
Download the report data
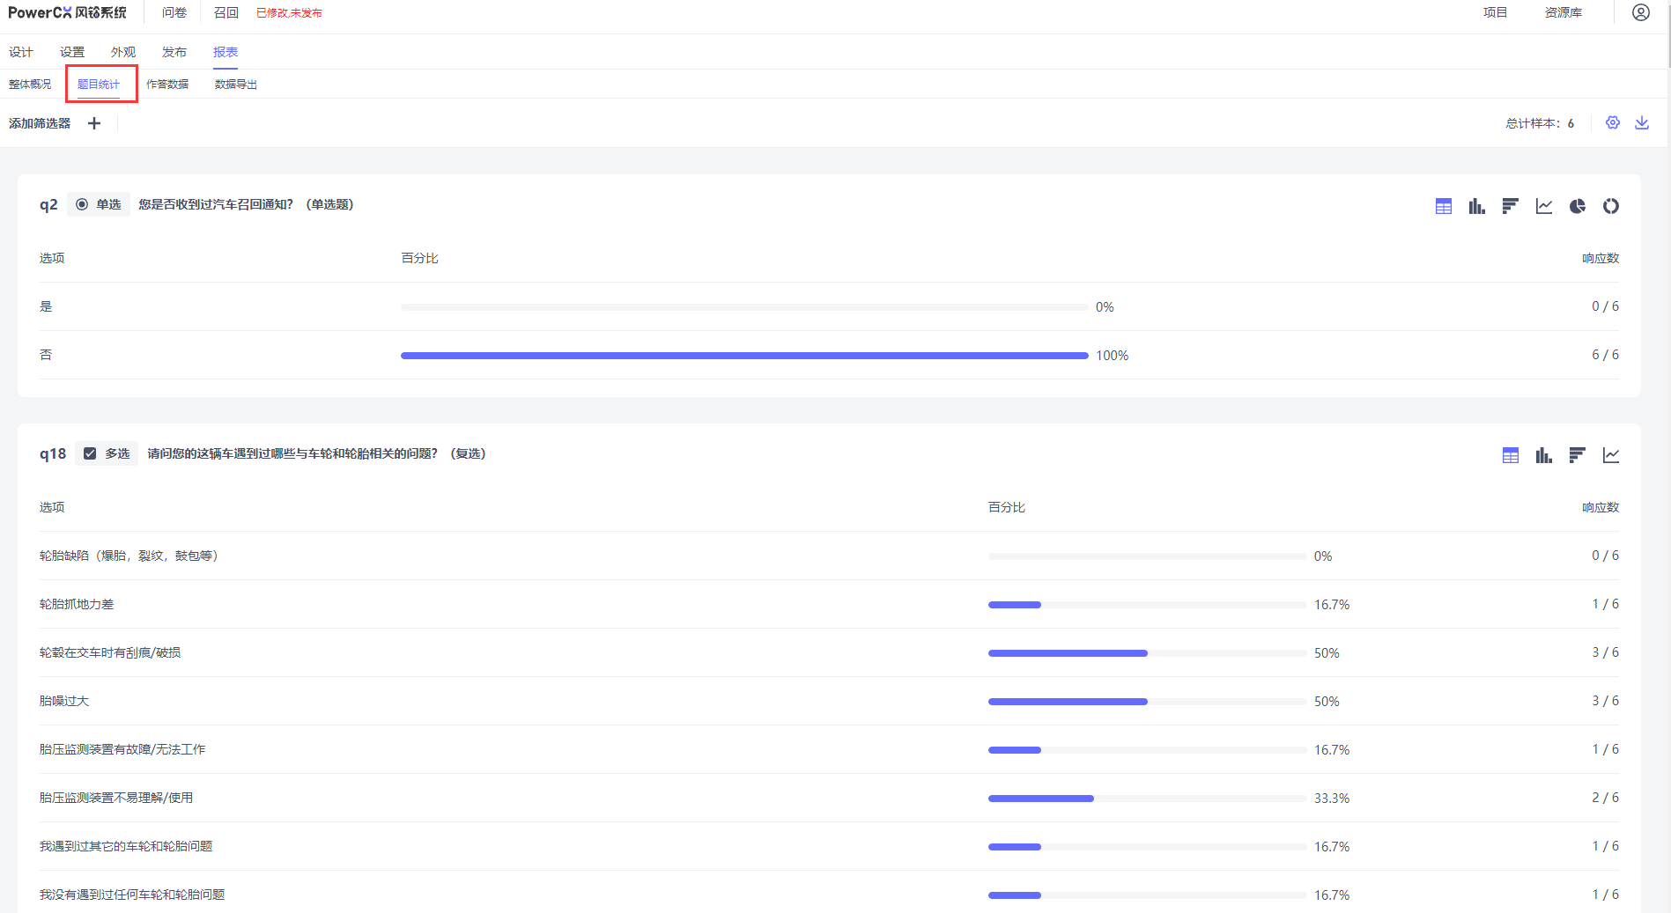click(1642, 123)
